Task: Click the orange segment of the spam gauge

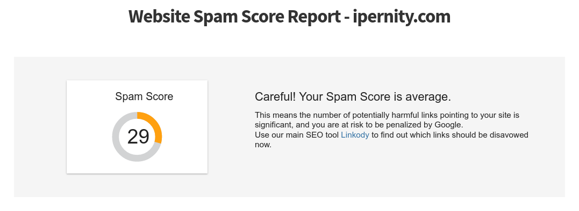Action: click(155, 124)
